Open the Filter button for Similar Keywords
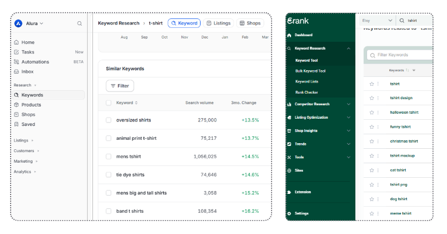This screenshot has height=234, width=447. (x=120, y=86)
